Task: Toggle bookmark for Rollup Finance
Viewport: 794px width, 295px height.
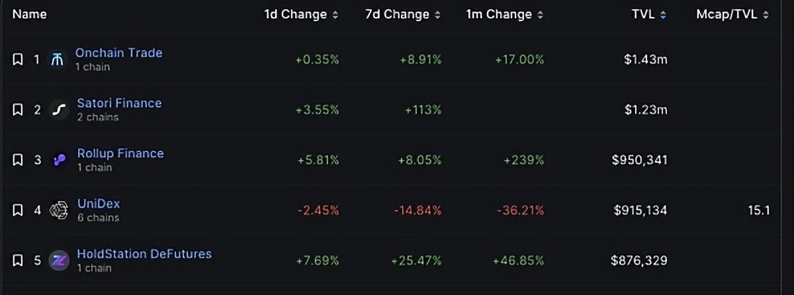Action: (18, 160)
